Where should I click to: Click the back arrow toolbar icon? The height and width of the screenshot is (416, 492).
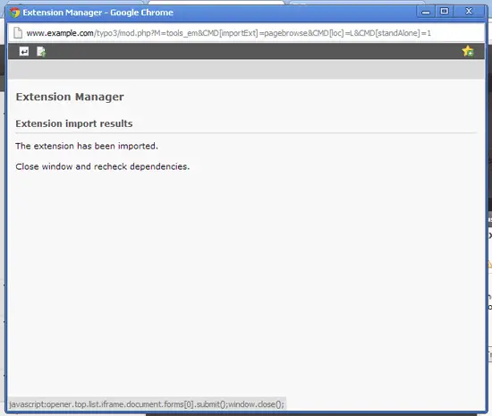coord(24,51)
